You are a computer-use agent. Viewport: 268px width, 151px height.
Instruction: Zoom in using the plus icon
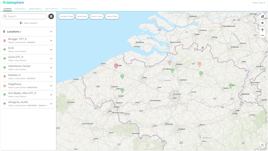pyautogui.click(x=263, y=30)
